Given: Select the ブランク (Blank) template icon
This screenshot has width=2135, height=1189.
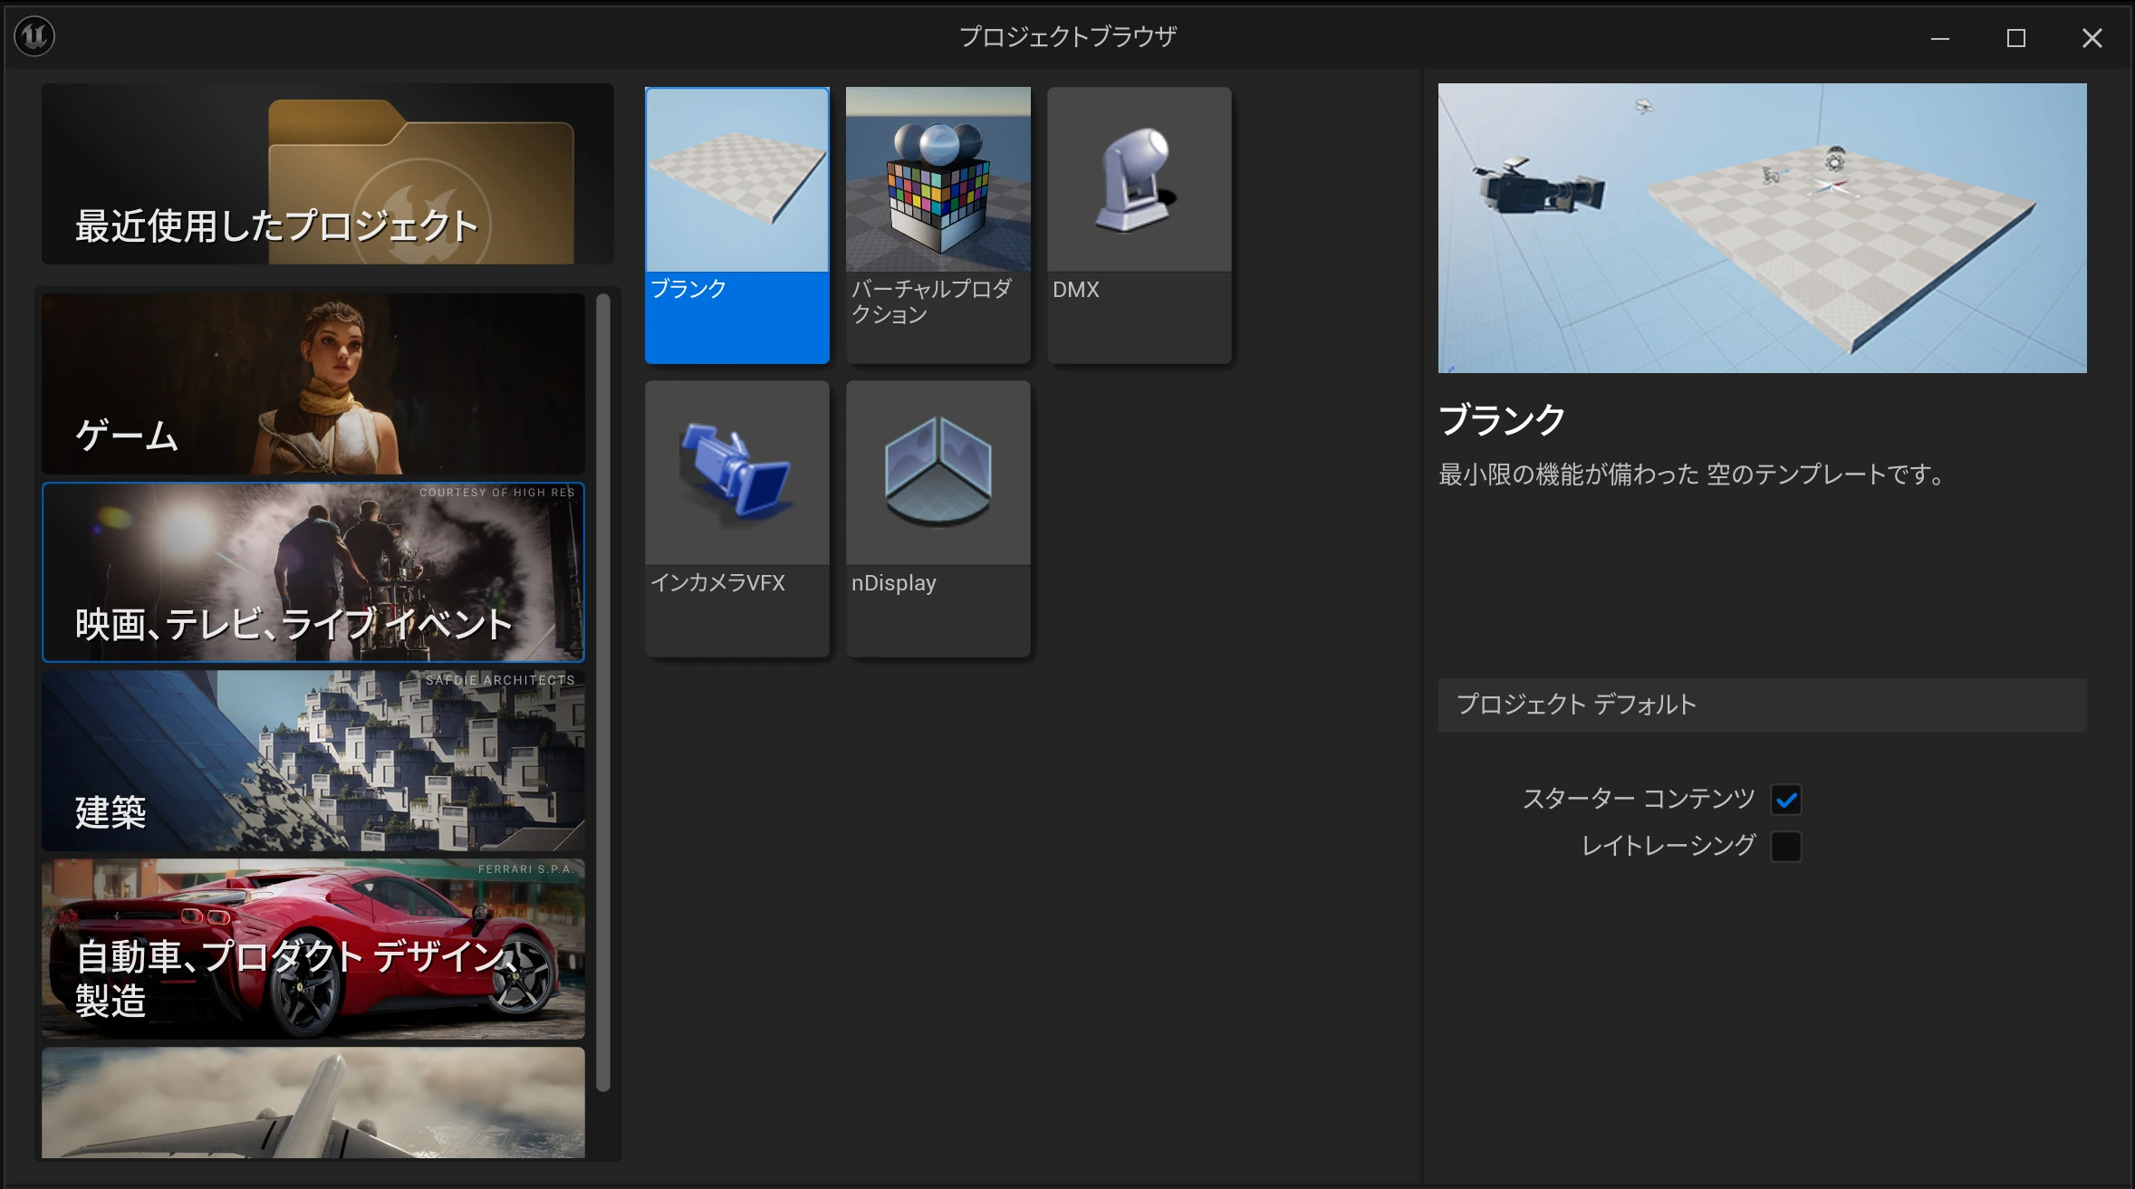Looking at the screenshot, I should pos(736,180).
